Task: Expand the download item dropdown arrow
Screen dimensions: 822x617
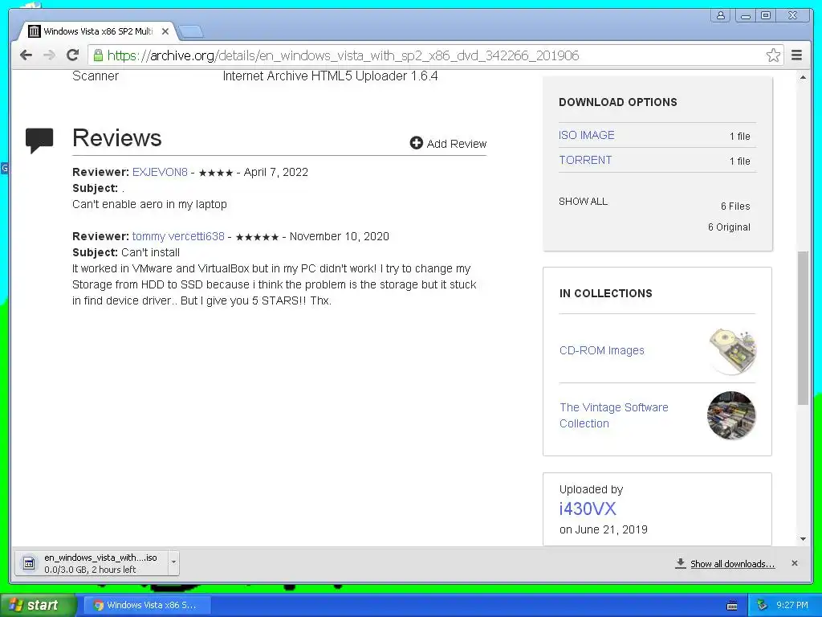Action: [173, 563]
